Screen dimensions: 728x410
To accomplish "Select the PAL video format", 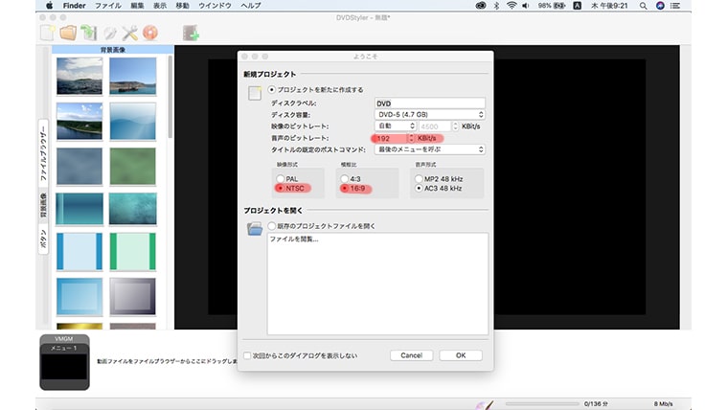I will point(280,179).
